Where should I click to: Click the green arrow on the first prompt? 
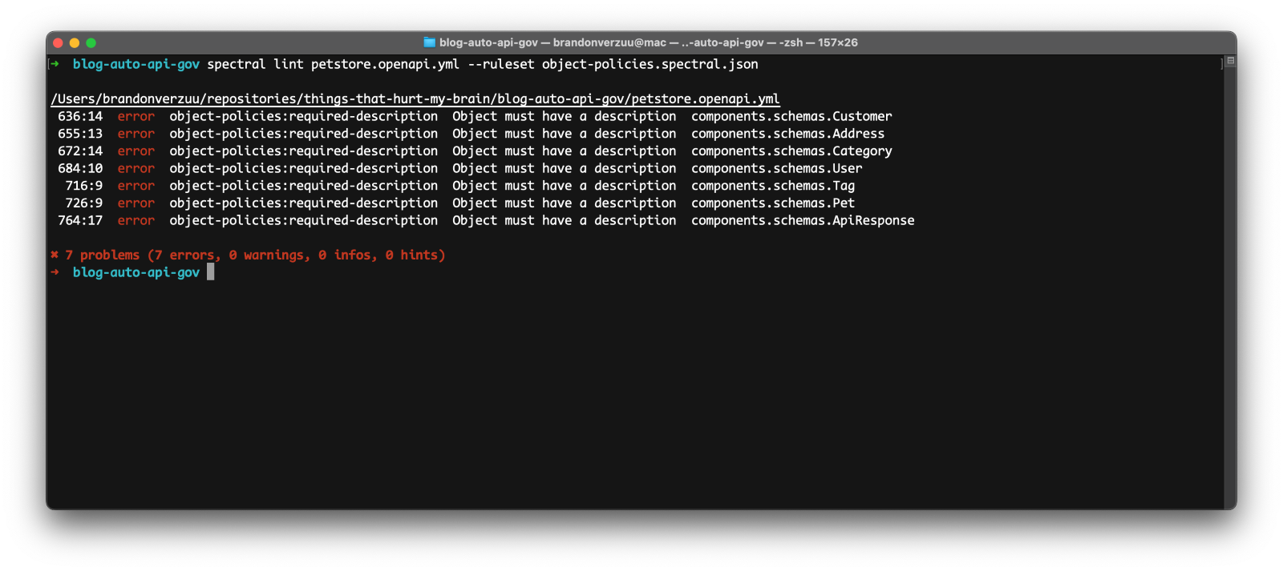(55, 64)
